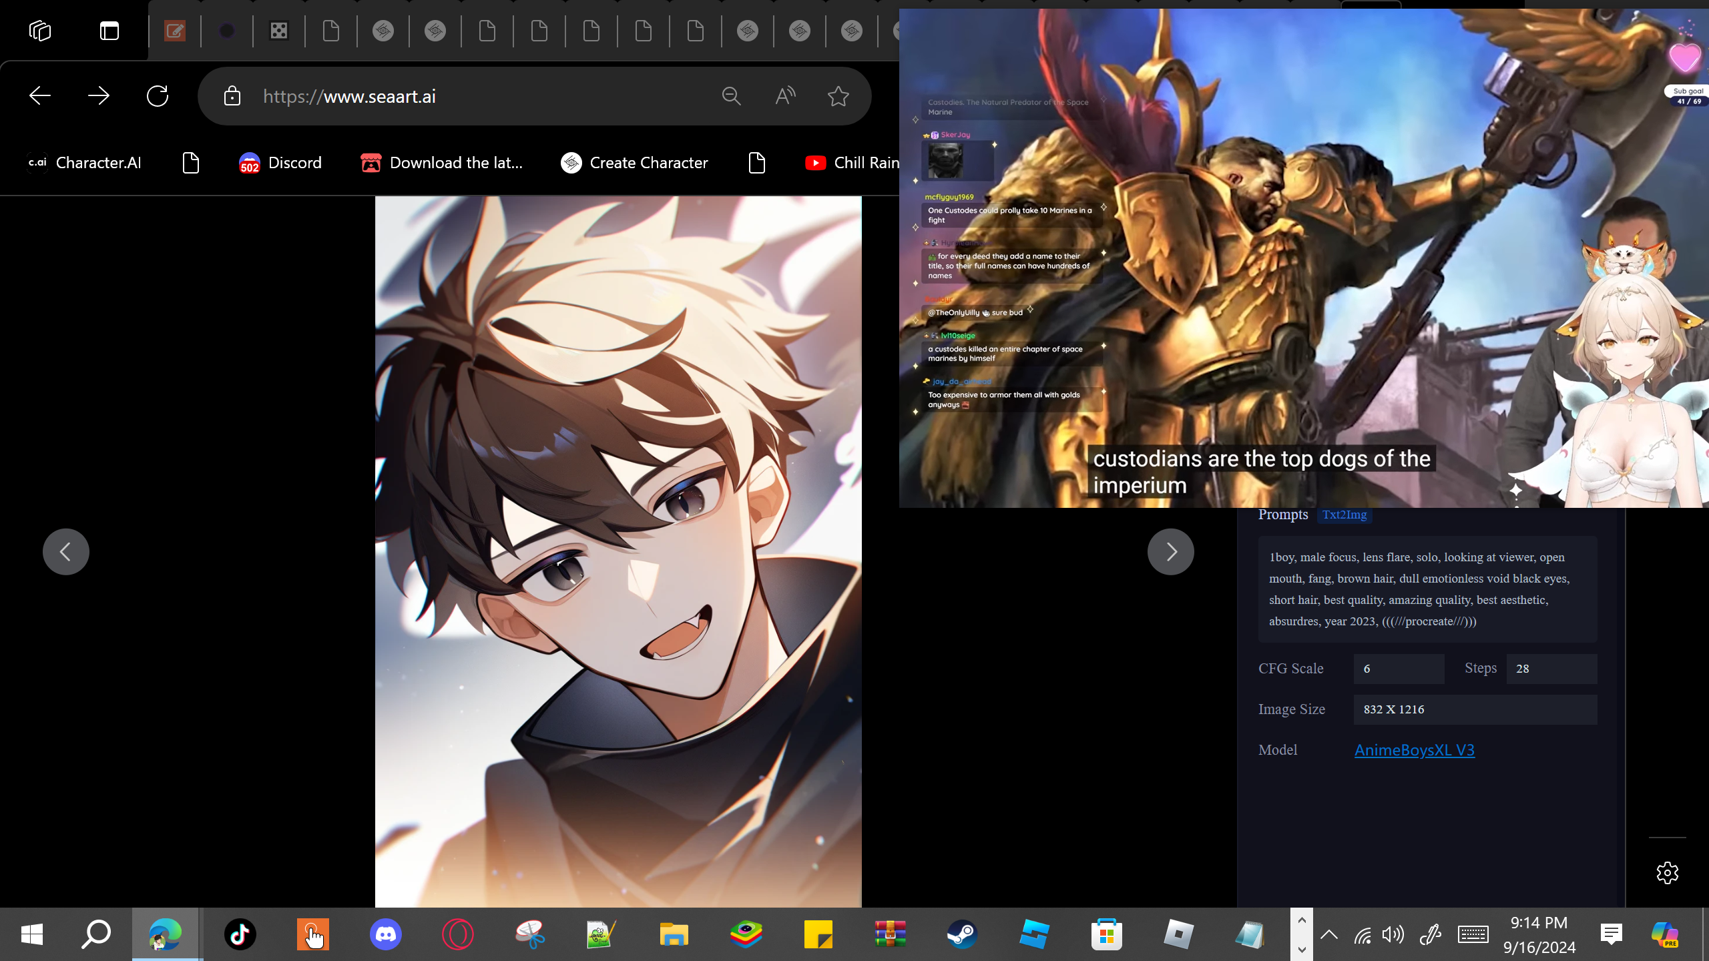Open the Action Center notifications icon
The image size is (1709, 961).
pos(1612,934)
